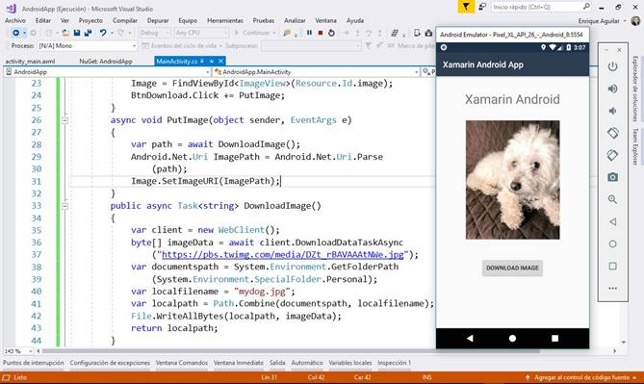Open the AndroidApp.MainActivity class dropdown
644x384 pixels.
[317, 72]
